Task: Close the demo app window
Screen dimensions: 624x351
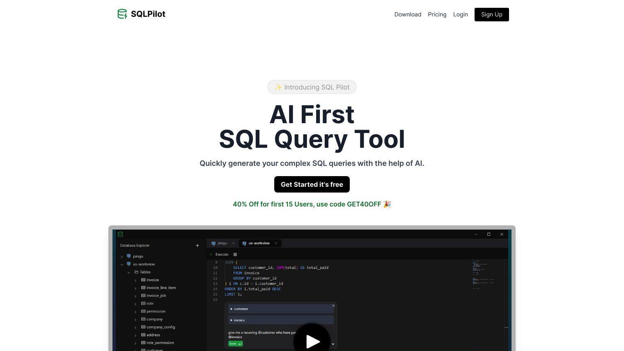Action: tap(502, 234)
